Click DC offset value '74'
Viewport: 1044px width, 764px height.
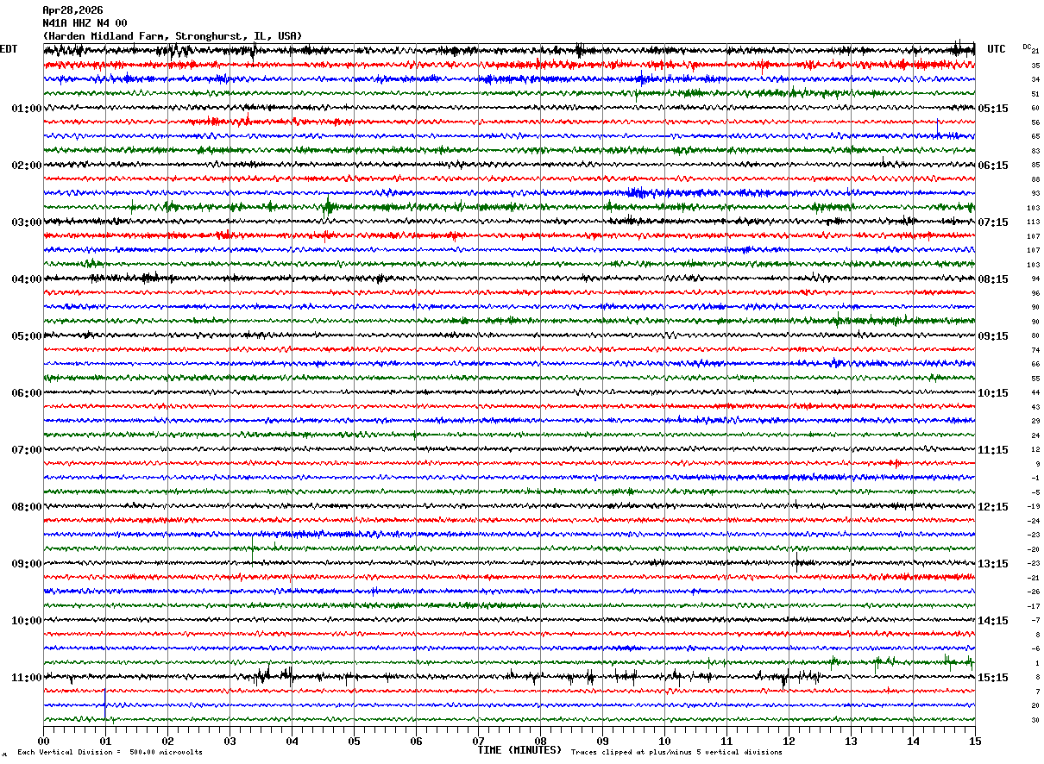pos(1035,350)
